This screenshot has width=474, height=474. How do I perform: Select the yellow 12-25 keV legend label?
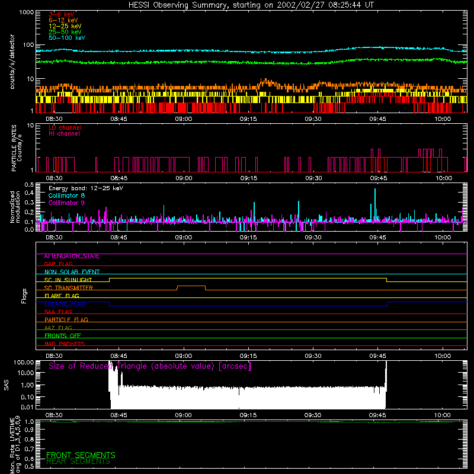coord(65,26)
